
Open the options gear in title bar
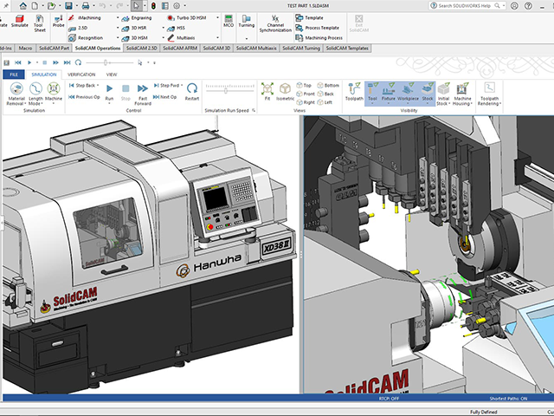point(177,6)
